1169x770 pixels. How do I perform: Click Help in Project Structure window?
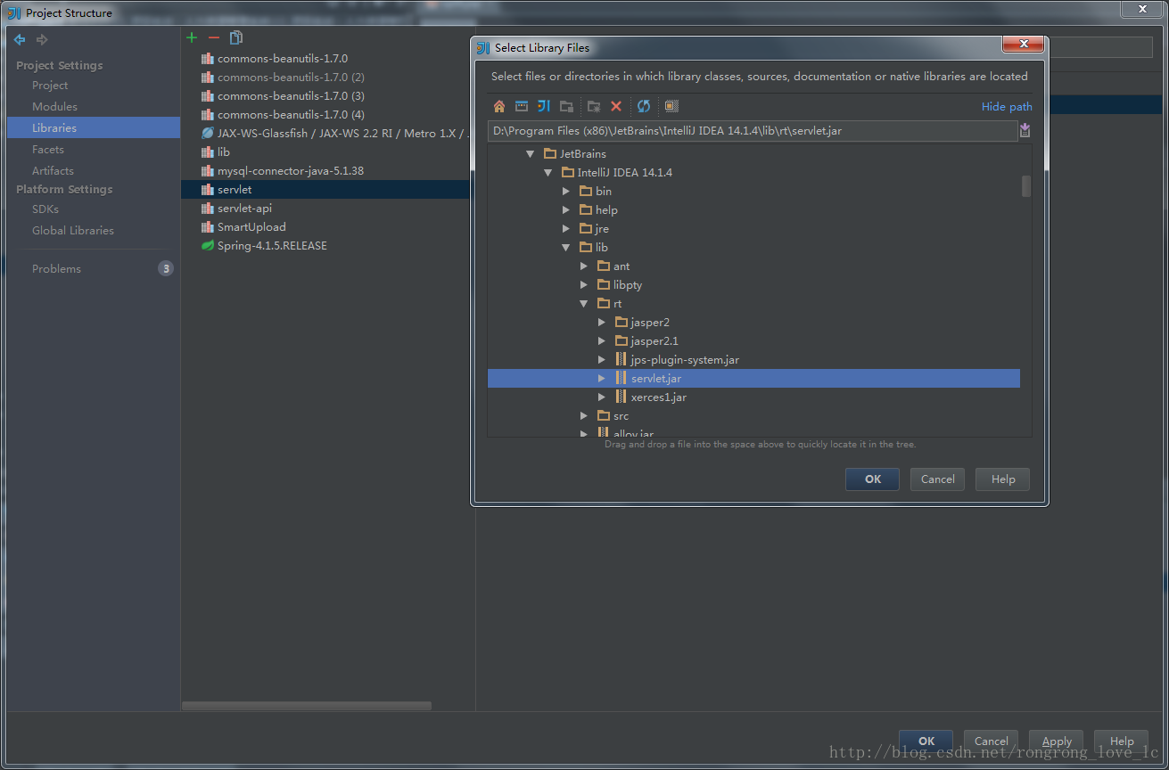click(x=1122, y=741)
